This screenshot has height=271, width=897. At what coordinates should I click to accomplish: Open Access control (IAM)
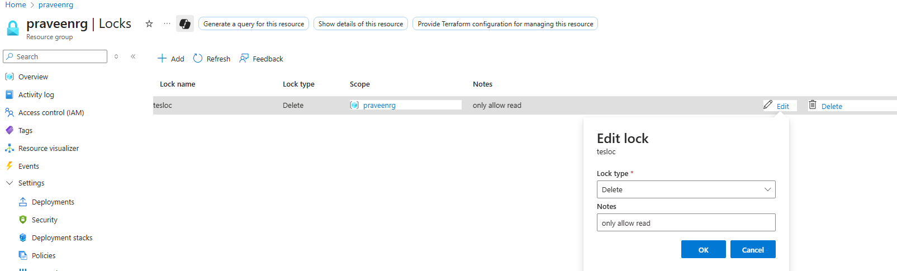tap(51, 112)
